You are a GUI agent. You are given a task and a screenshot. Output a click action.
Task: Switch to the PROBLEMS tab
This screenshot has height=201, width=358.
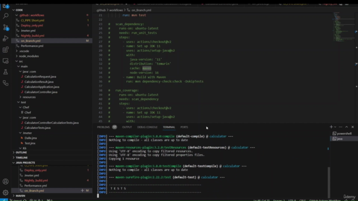(103, 127)
